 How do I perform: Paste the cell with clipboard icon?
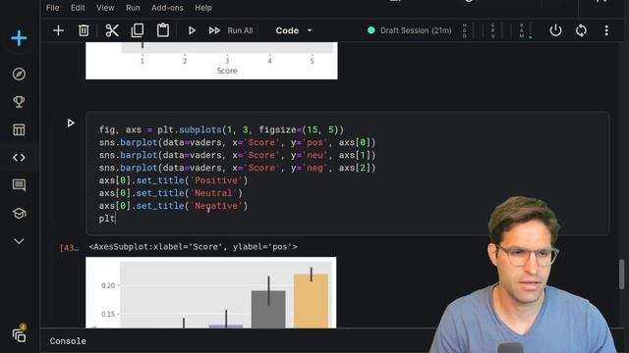pyautogui.click(x=163, y=30)
